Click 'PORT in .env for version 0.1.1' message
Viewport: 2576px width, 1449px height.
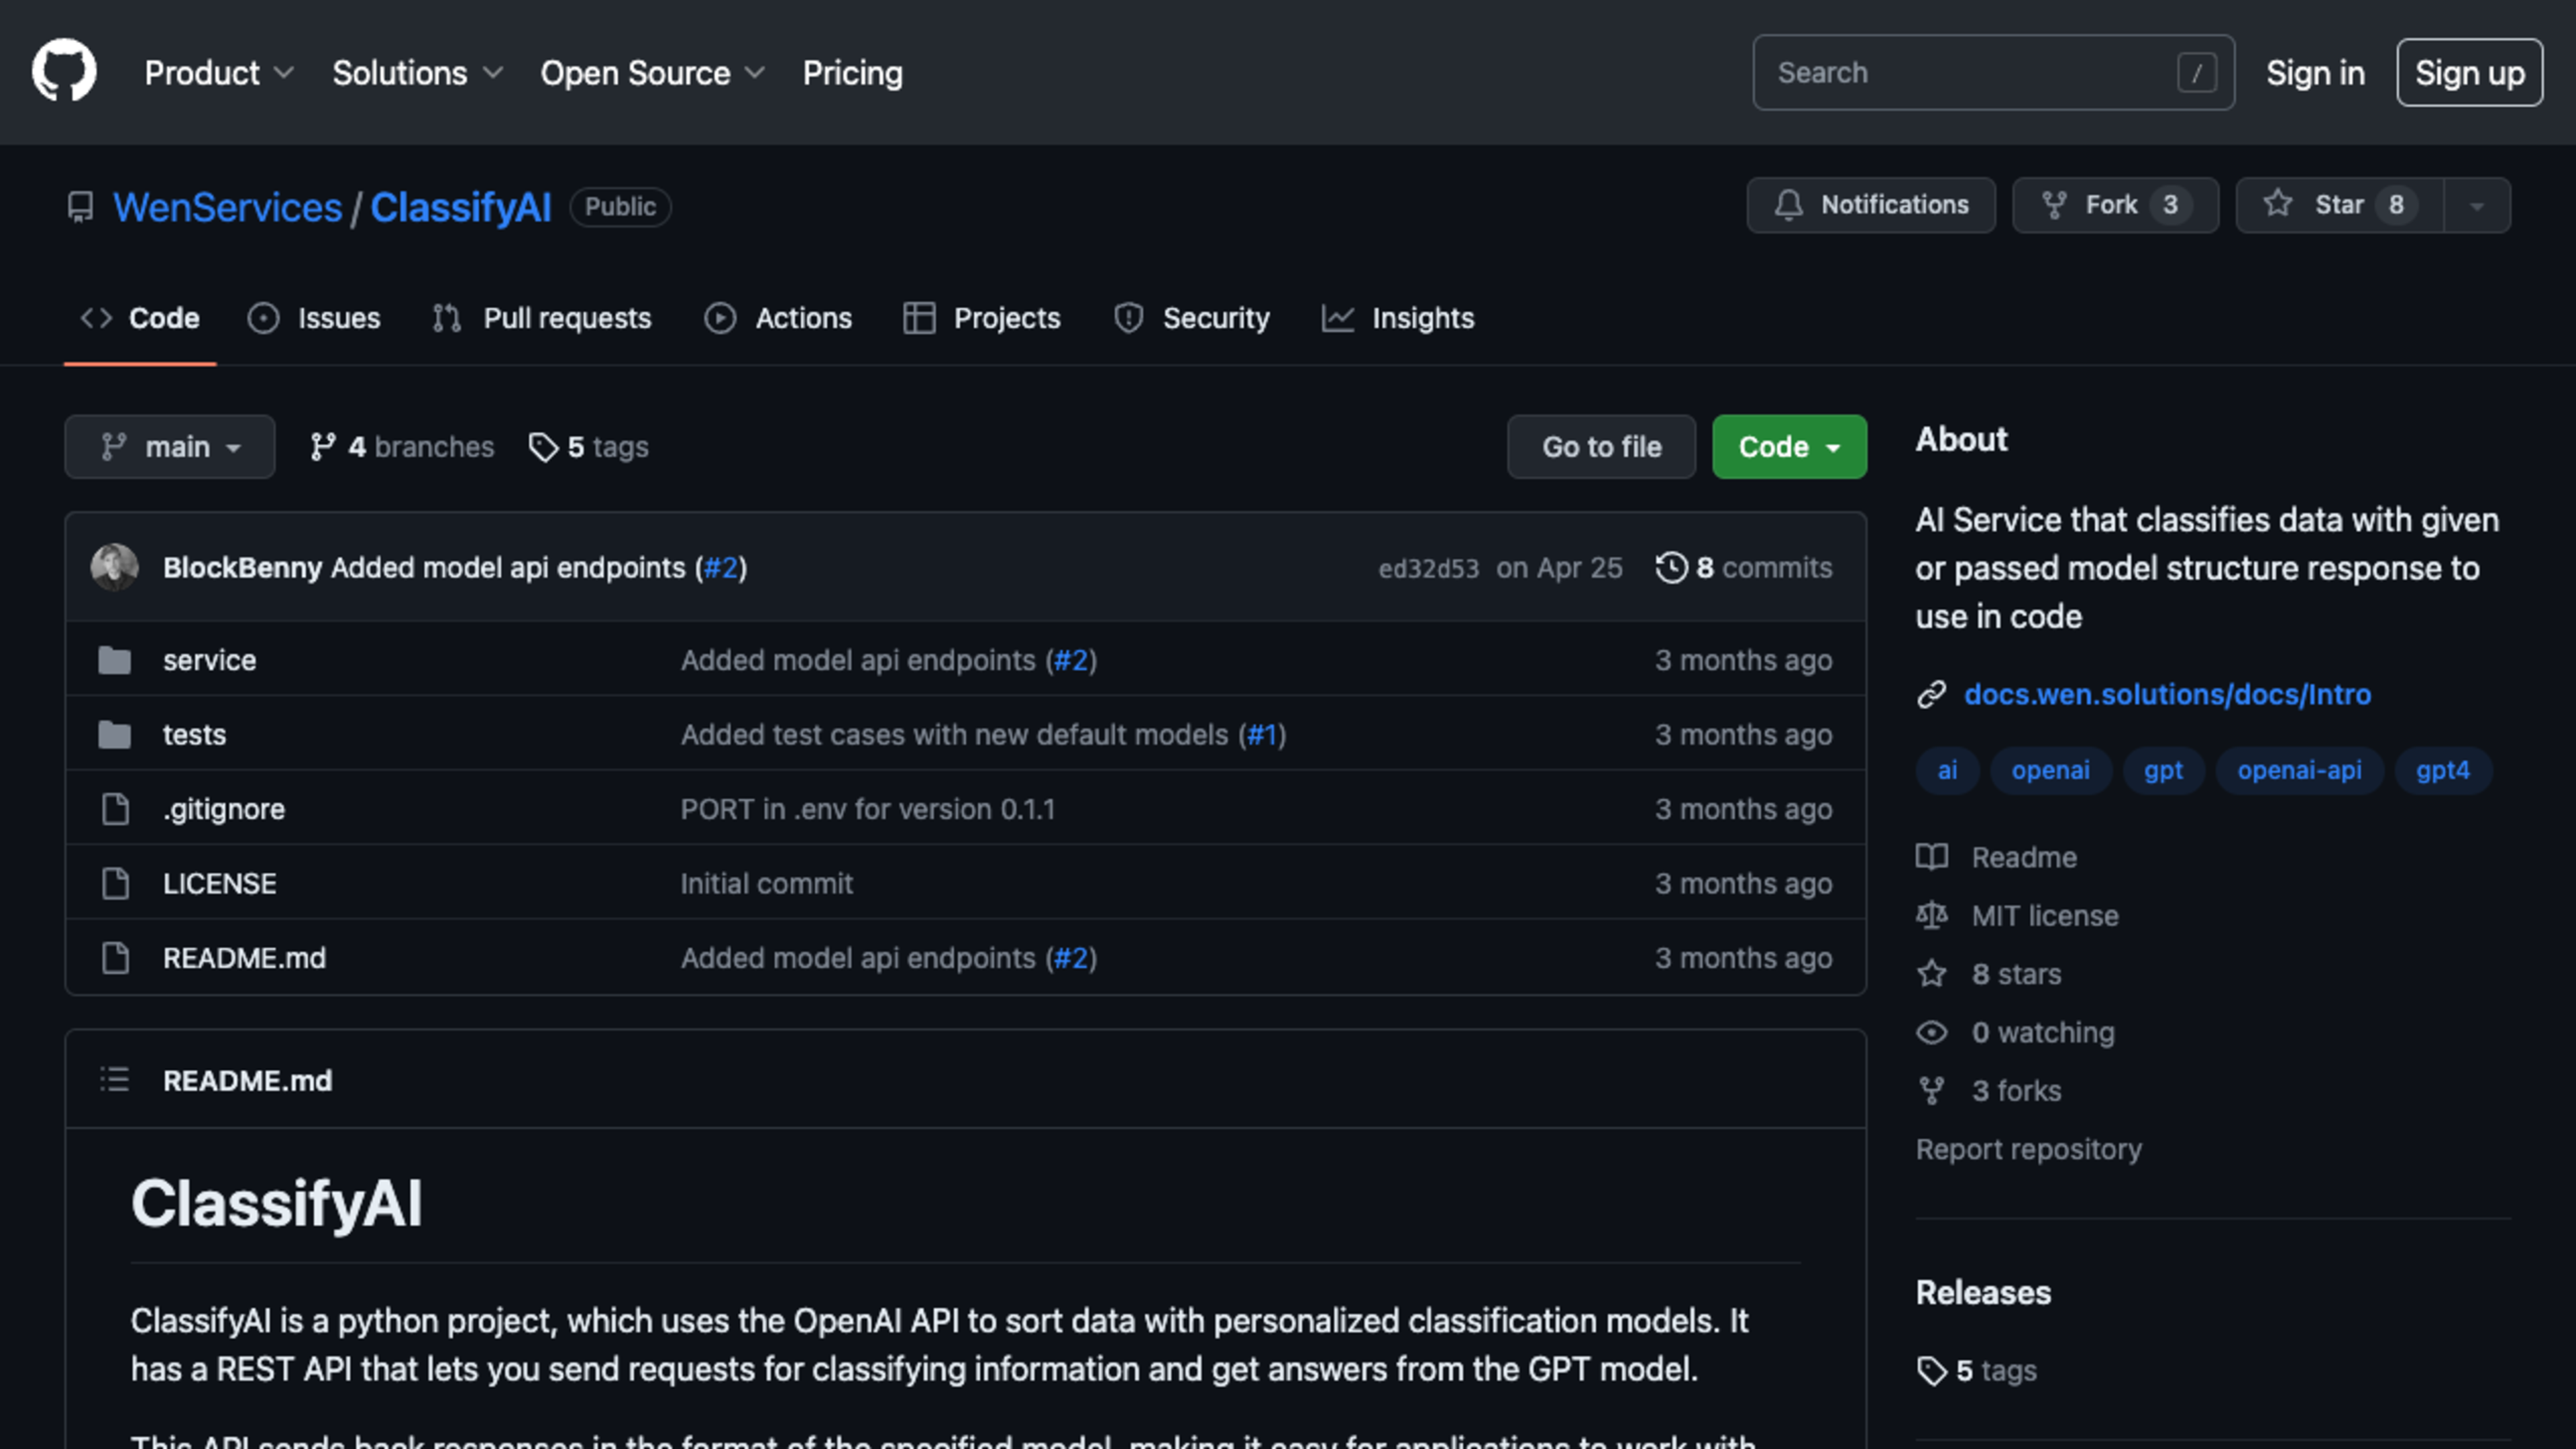click(868, 809)
